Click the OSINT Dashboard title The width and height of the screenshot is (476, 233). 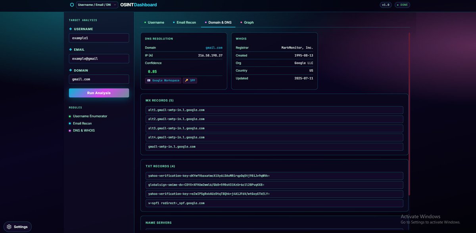pos(138,5)
